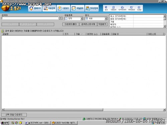Image resolution: width=167 pixels, height=125 pixels.
Task: Click the 도토리 acorn logo
Action: [11, 8]
